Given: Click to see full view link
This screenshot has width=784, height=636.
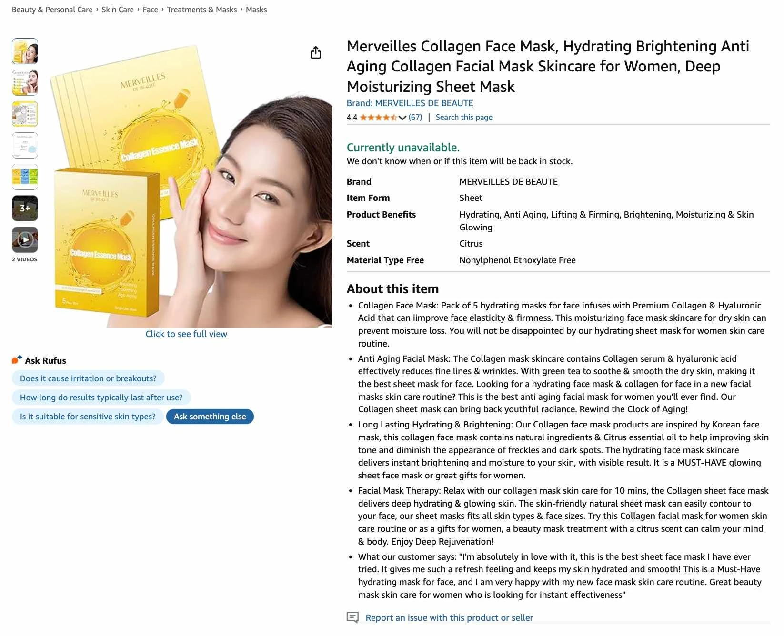Looking at the screenshot, I should 186,334.
